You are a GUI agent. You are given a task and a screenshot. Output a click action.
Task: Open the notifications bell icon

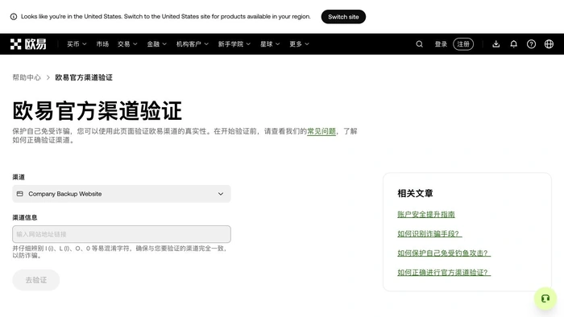pos(514,43)
